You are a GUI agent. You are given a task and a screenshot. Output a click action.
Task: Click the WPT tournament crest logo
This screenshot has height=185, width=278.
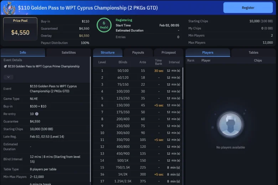(9, 8)
